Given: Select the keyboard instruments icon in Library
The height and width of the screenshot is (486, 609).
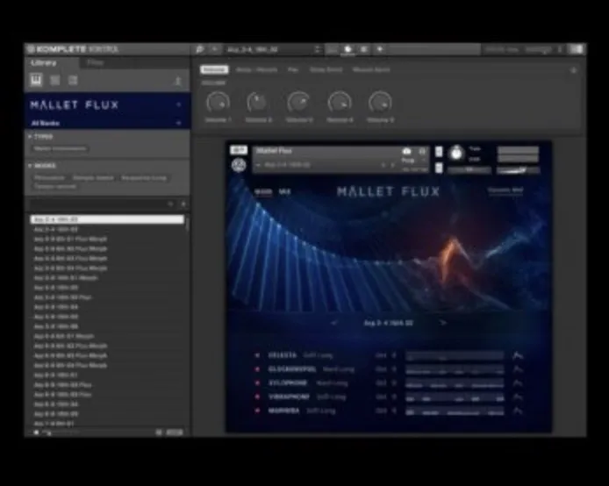Looking at the screenshot, I should coord(36,81).
